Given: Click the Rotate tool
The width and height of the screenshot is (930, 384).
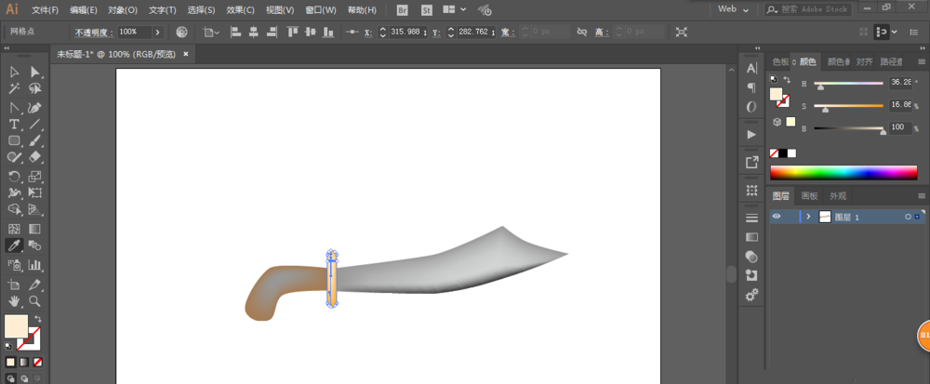Looking at the screenshot, I should click(15, 176).
